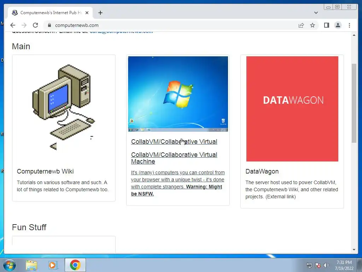Image resolution: width=362 pixels, height=272 pixels.
Task: Open the browser side panel
Action: [326, 25]
